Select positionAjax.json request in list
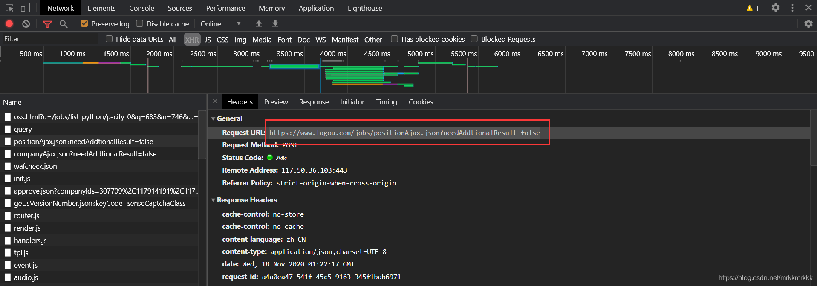Image resolution: width=817 pixels, height=286 pixels. 99,142
